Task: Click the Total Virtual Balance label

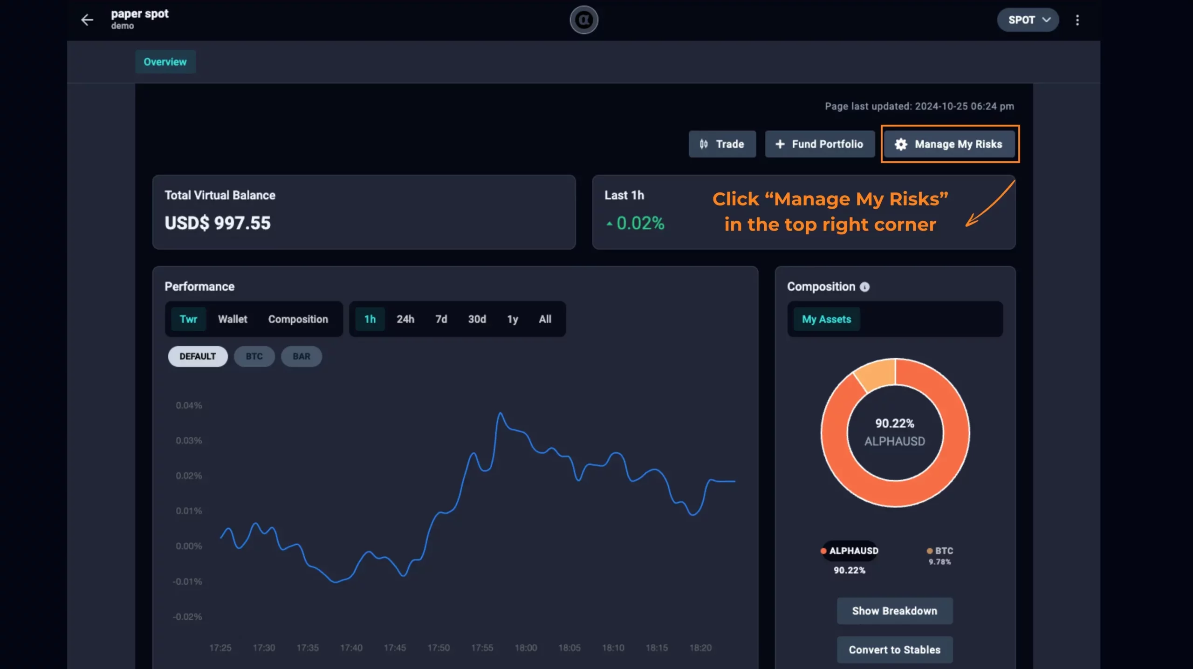Action: click(220, 195)
